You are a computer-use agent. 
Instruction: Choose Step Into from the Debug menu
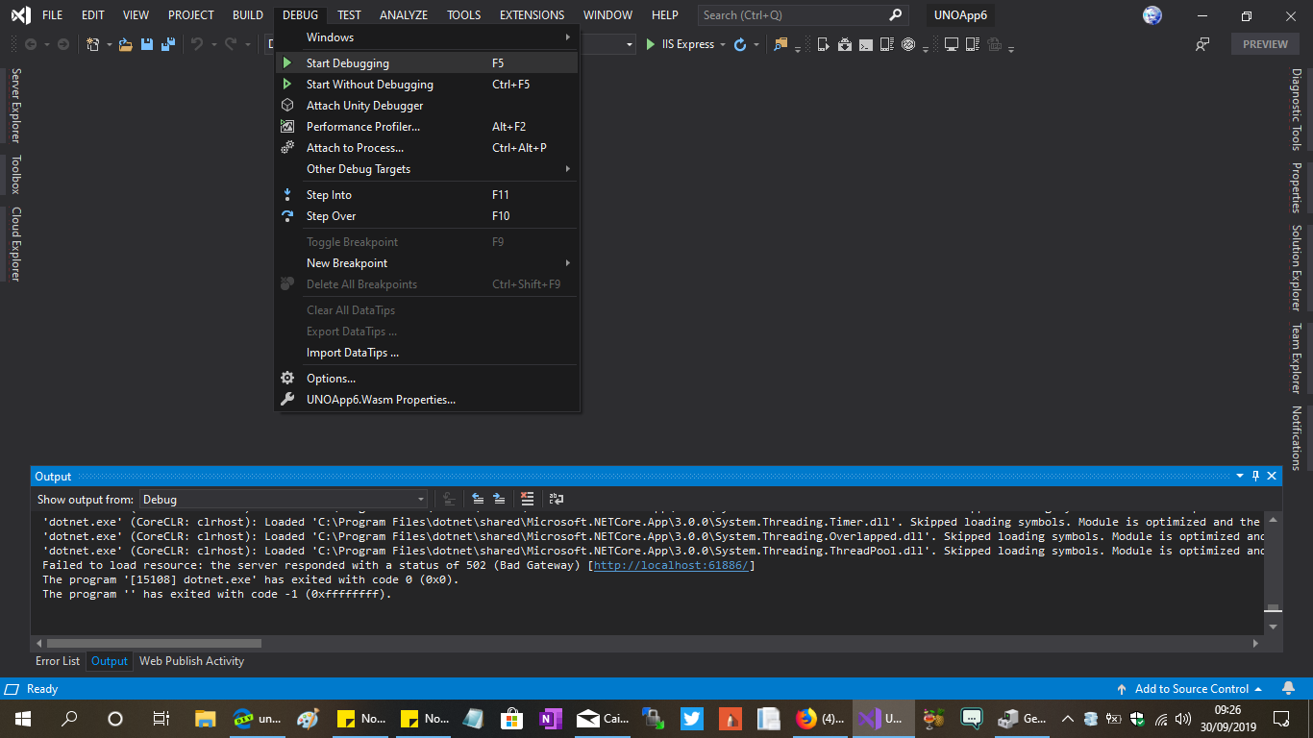point(427,195)
